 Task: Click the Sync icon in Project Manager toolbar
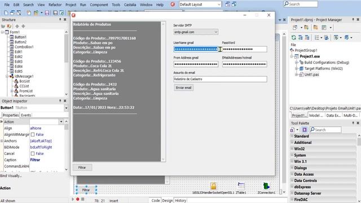326,37
